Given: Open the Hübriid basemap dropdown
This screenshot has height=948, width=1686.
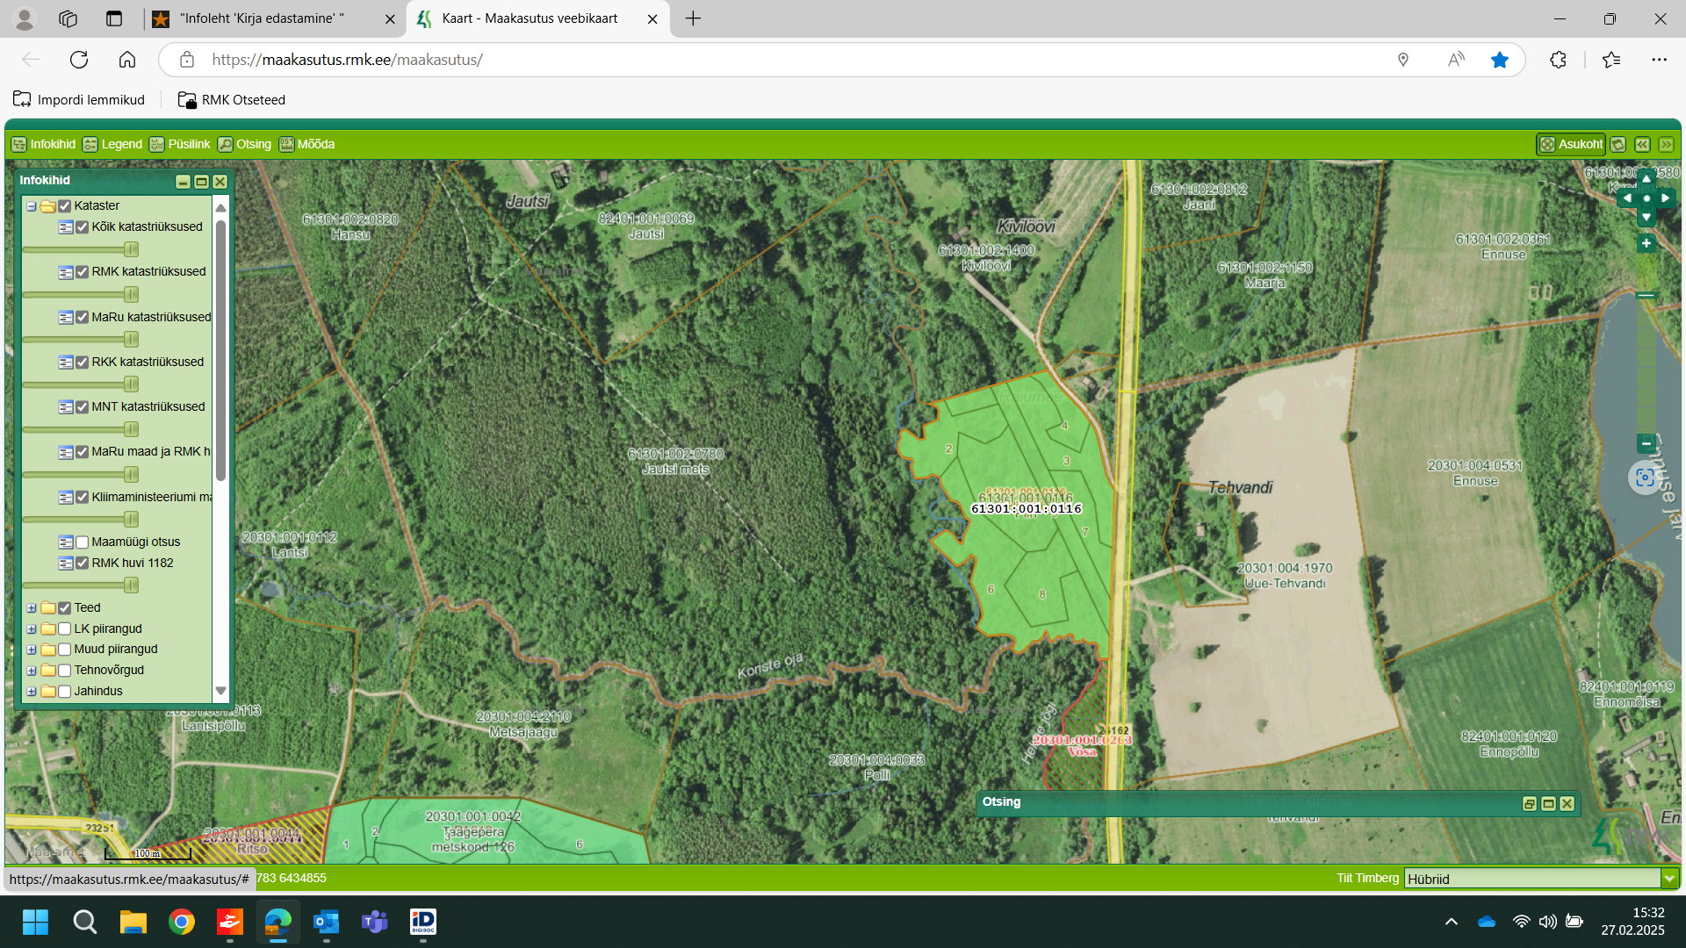Looking at the screenshot, I should tap(1668, 879).
